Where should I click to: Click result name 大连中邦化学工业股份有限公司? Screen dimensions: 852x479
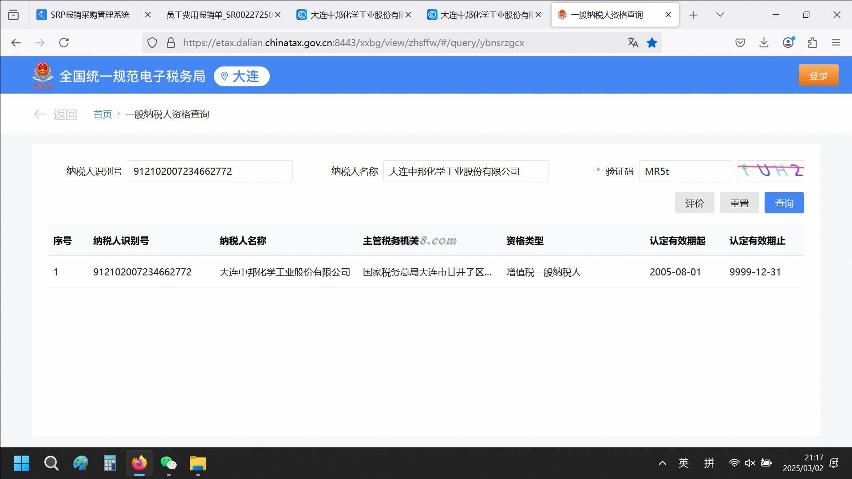point(285,272)
